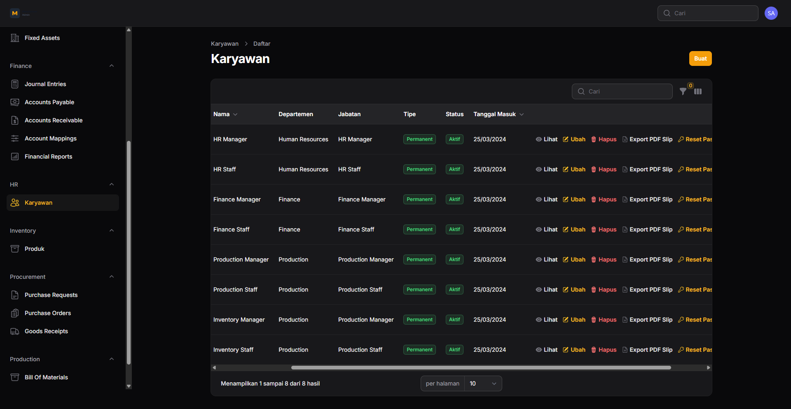This screenshot has height=409, width=791.
Task: Open Goods Receipts menu item
Action: click(63, 331)
